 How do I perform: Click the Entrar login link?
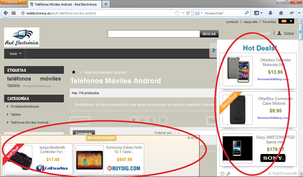point(289,34)
